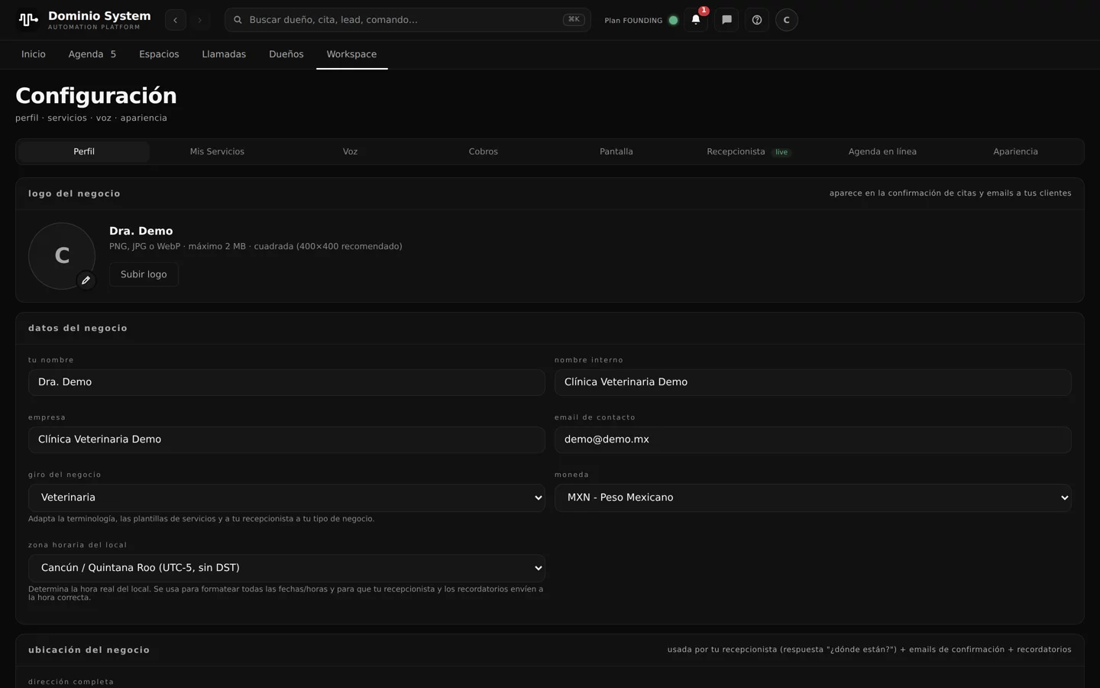
Task: Open the Llamadas nav tab
Action: point(224,54)
